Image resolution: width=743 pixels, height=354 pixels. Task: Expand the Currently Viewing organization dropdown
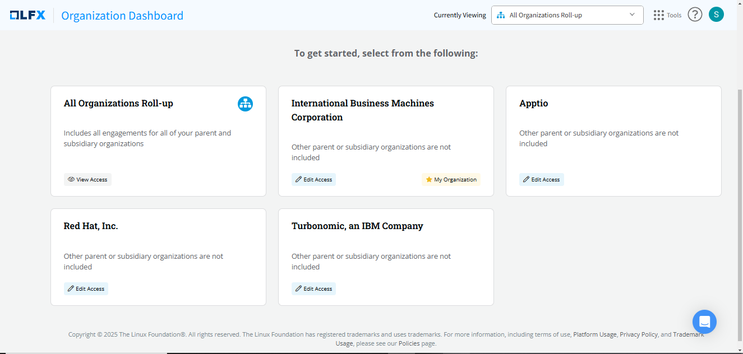pyautogui.click(x=567, y=15)
